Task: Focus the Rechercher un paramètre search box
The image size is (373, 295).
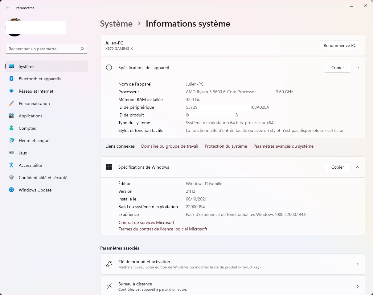Action: click(x=47, y=49)
